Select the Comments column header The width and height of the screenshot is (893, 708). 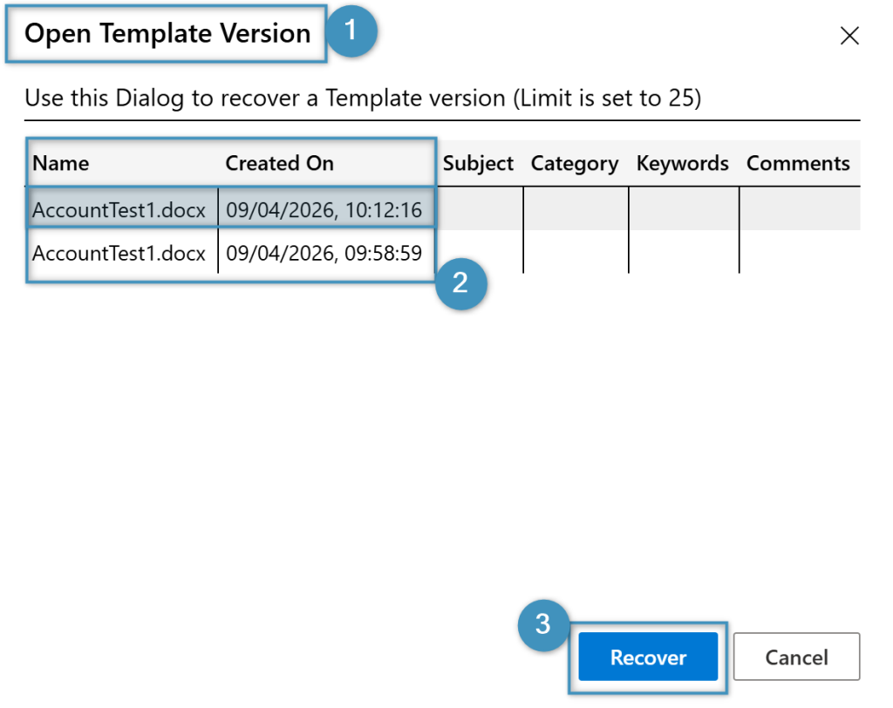798,163
